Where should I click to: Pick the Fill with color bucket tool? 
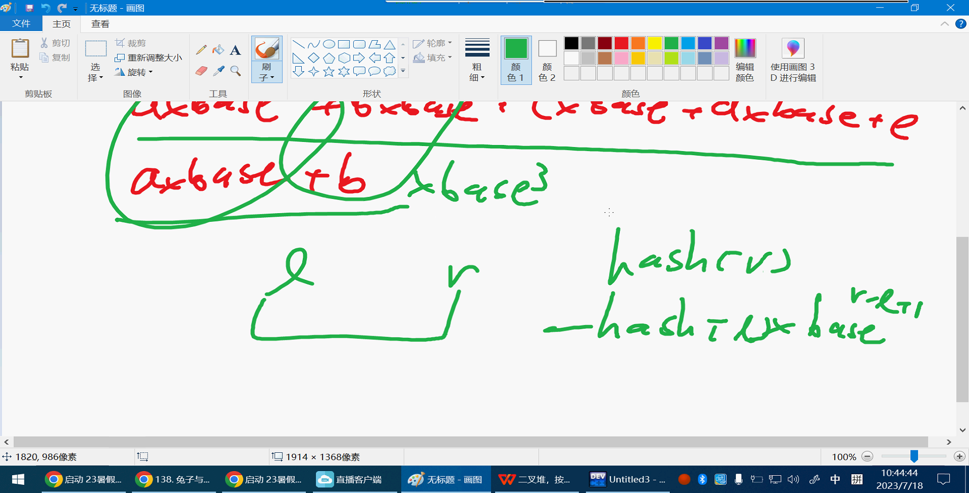218,50
